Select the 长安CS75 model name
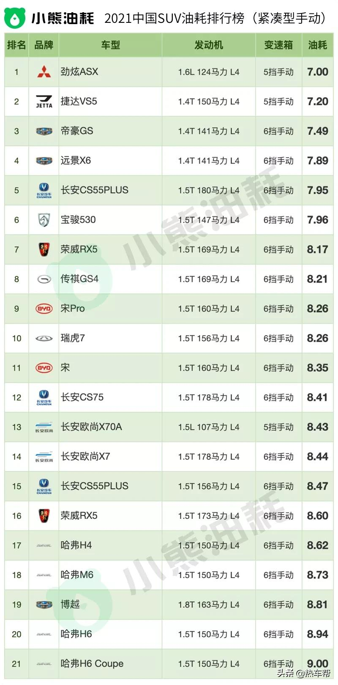The height and width of the screenshot is (685, 338). (x=82, y=397)
